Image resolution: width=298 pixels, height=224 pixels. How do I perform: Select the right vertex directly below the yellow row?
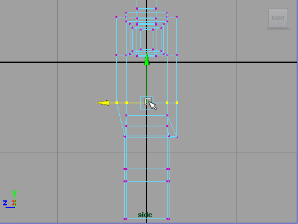click(167, 115)
